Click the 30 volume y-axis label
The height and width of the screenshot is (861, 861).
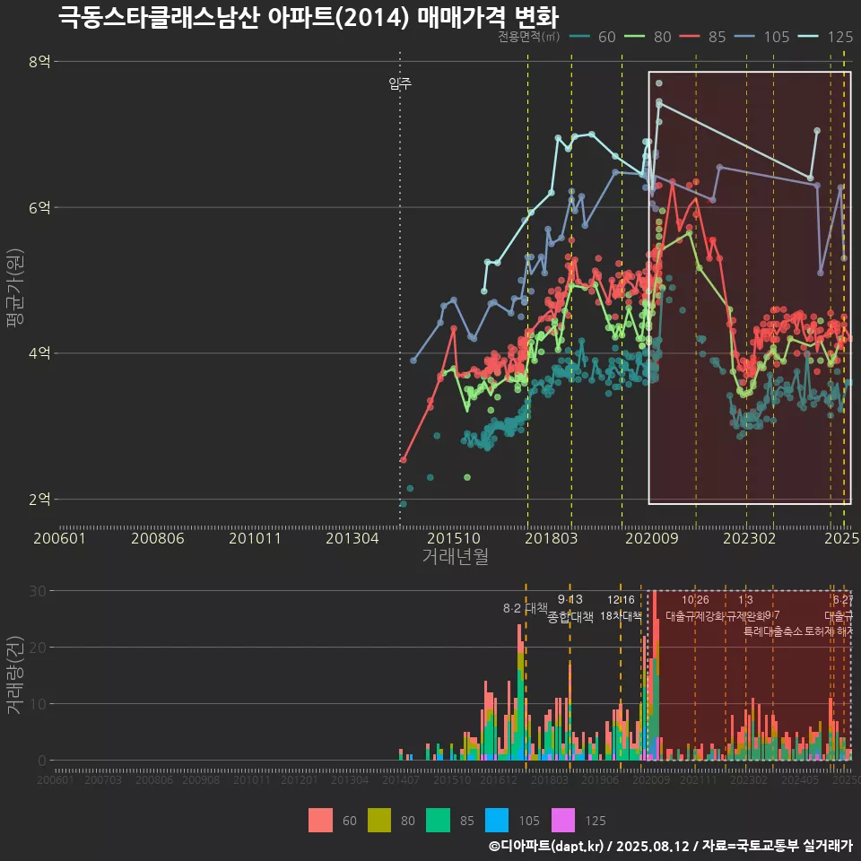(x=38, y=591)
